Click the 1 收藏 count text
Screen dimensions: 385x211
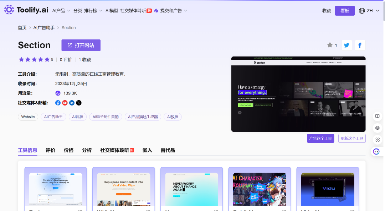click(85, 60)
